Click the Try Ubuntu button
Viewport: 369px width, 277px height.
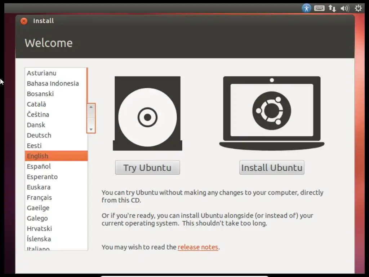click(147, 167)
